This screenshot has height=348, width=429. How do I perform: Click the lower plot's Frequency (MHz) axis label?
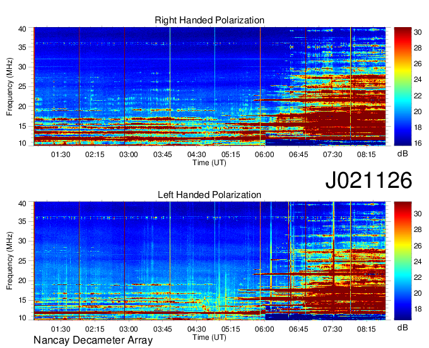click(x=9, y=261)
